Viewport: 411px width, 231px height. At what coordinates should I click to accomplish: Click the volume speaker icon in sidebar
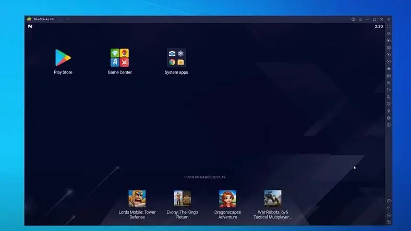point(389,33)
